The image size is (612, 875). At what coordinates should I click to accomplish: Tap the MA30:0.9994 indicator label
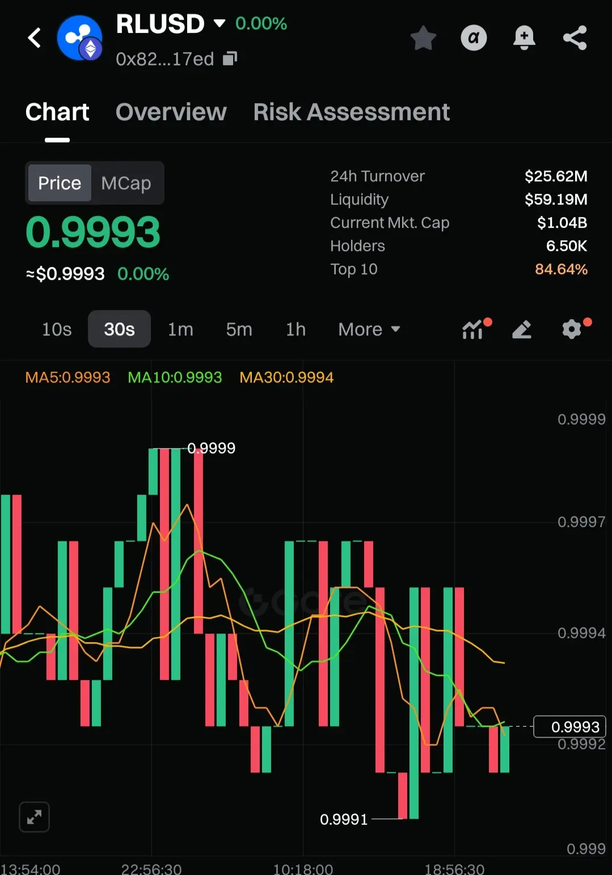[x=286, y=377]
